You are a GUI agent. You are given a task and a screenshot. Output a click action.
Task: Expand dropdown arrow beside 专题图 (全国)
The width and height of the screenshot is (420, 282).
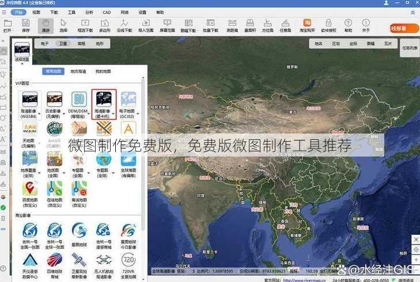tap(89, 173)
